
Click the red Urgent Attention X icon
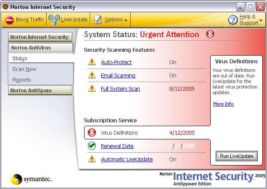click(210, 34)
